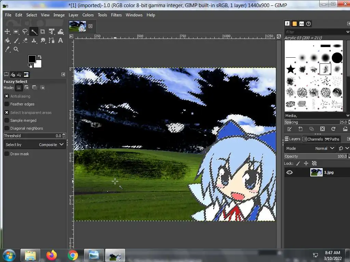
Task: Click the background white color swatch
Action: (x=38, y=64)
